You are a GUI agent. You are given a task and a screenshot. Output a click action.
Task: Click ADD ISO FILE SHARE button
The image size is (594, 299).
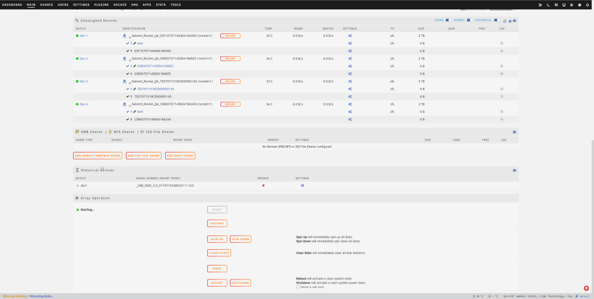pyautogui.click(x=144, y=155)
